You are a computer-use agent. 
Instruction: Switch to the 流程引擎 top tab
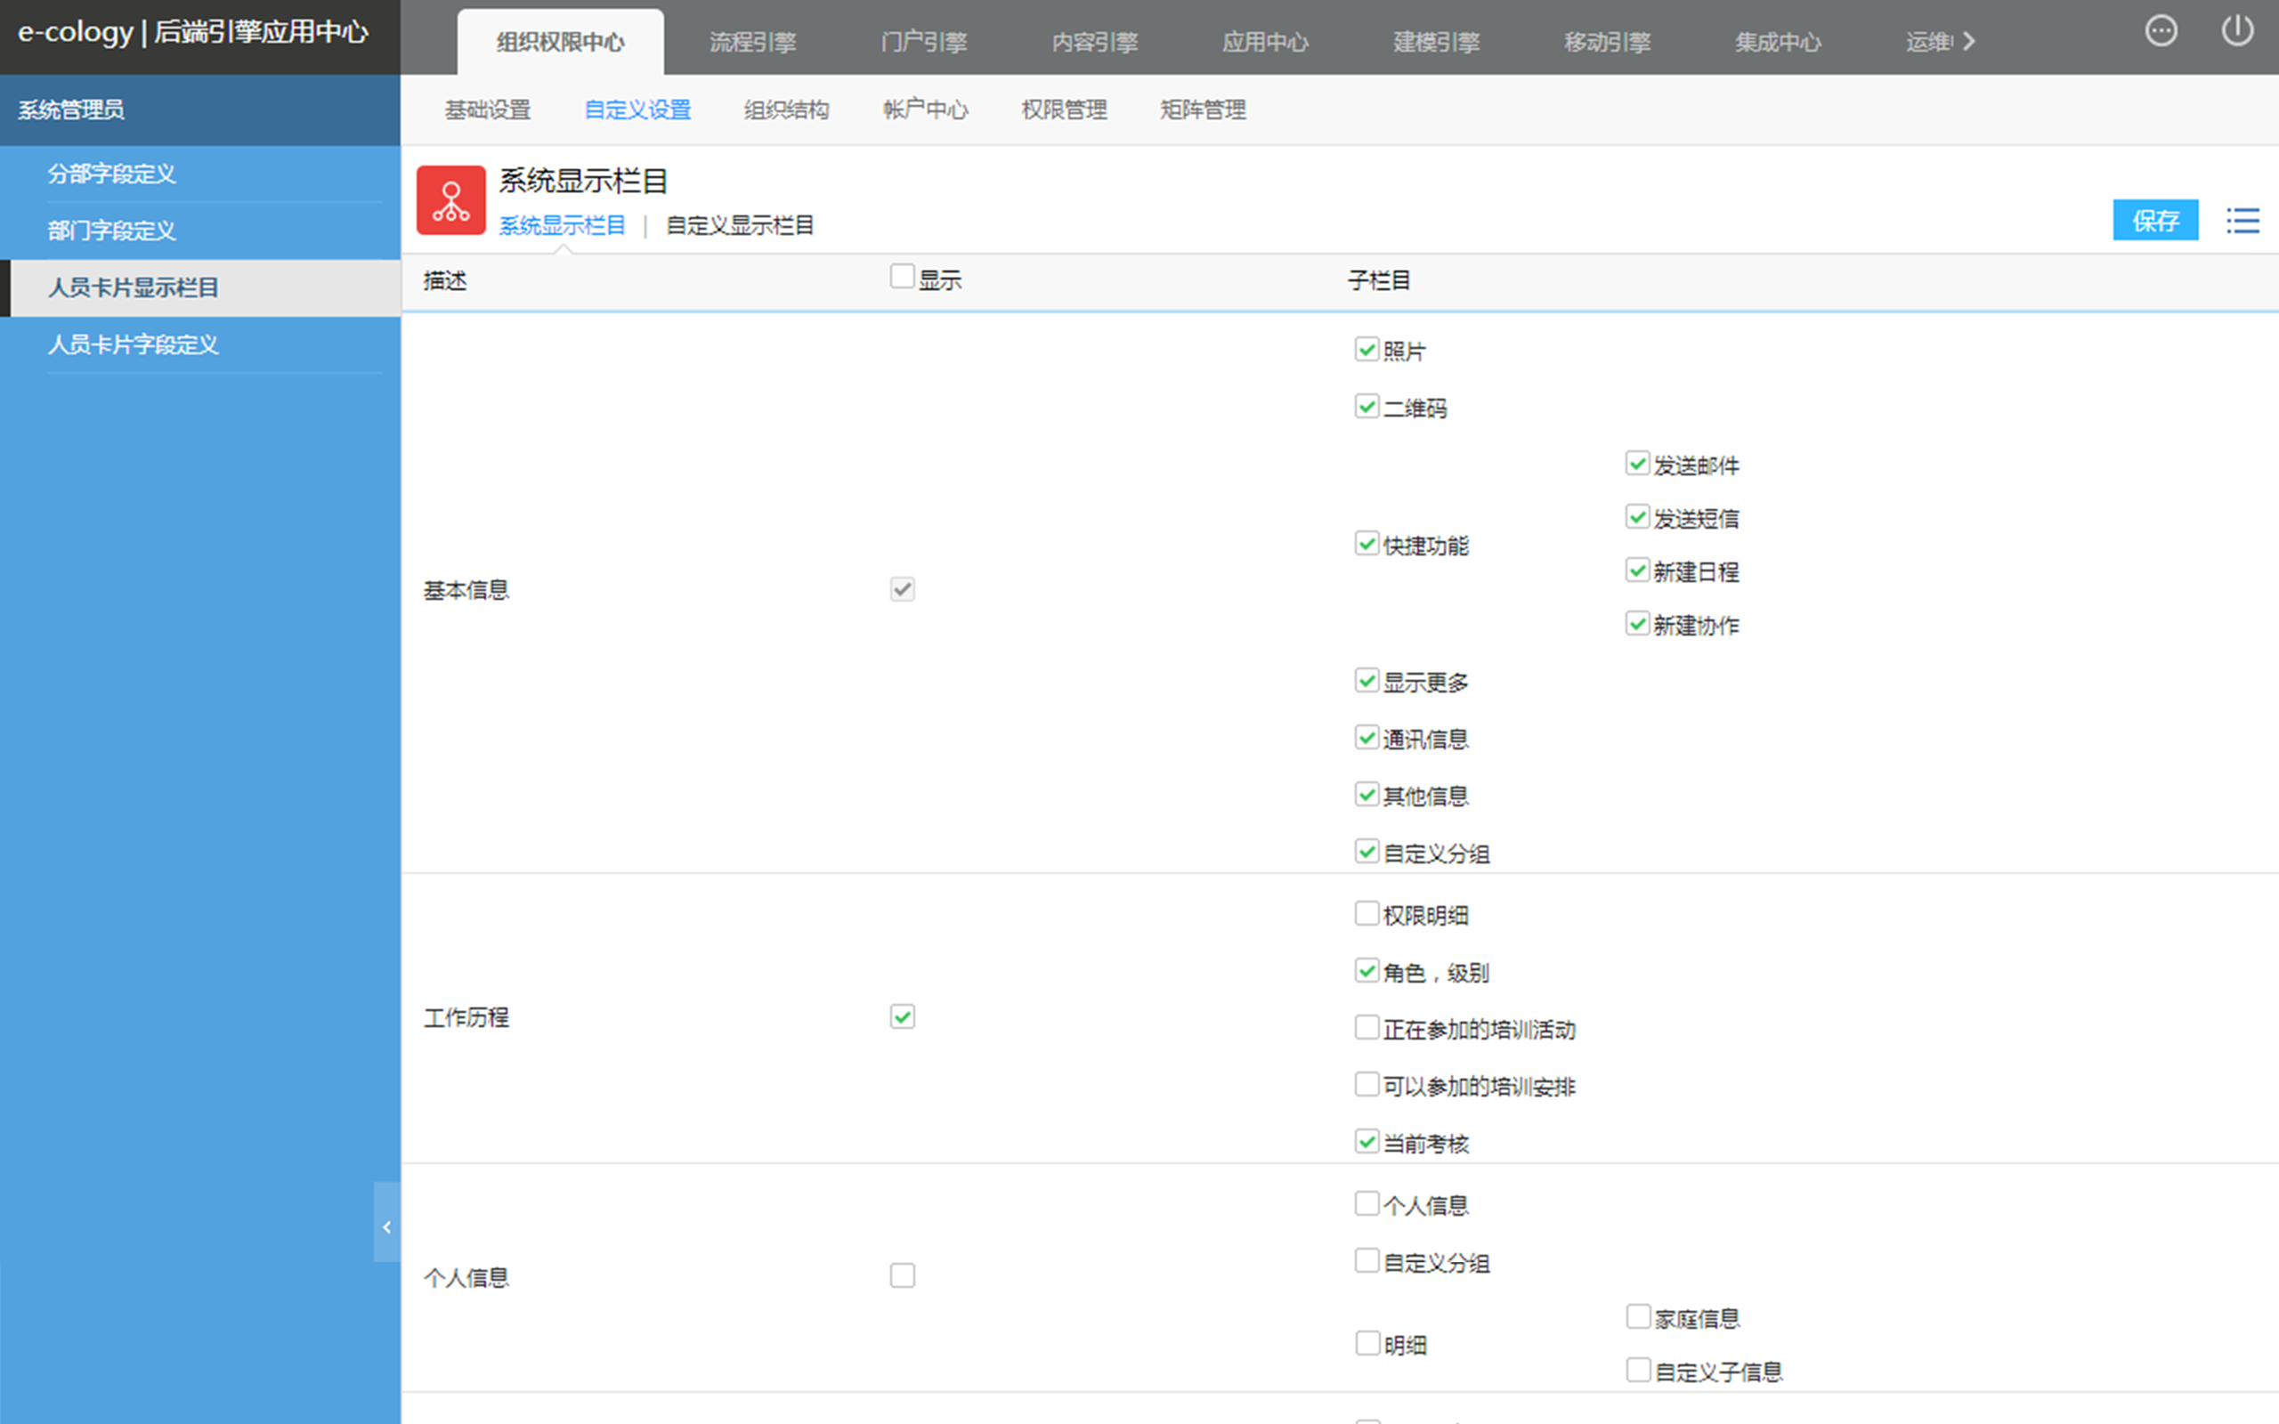[752, 43]
